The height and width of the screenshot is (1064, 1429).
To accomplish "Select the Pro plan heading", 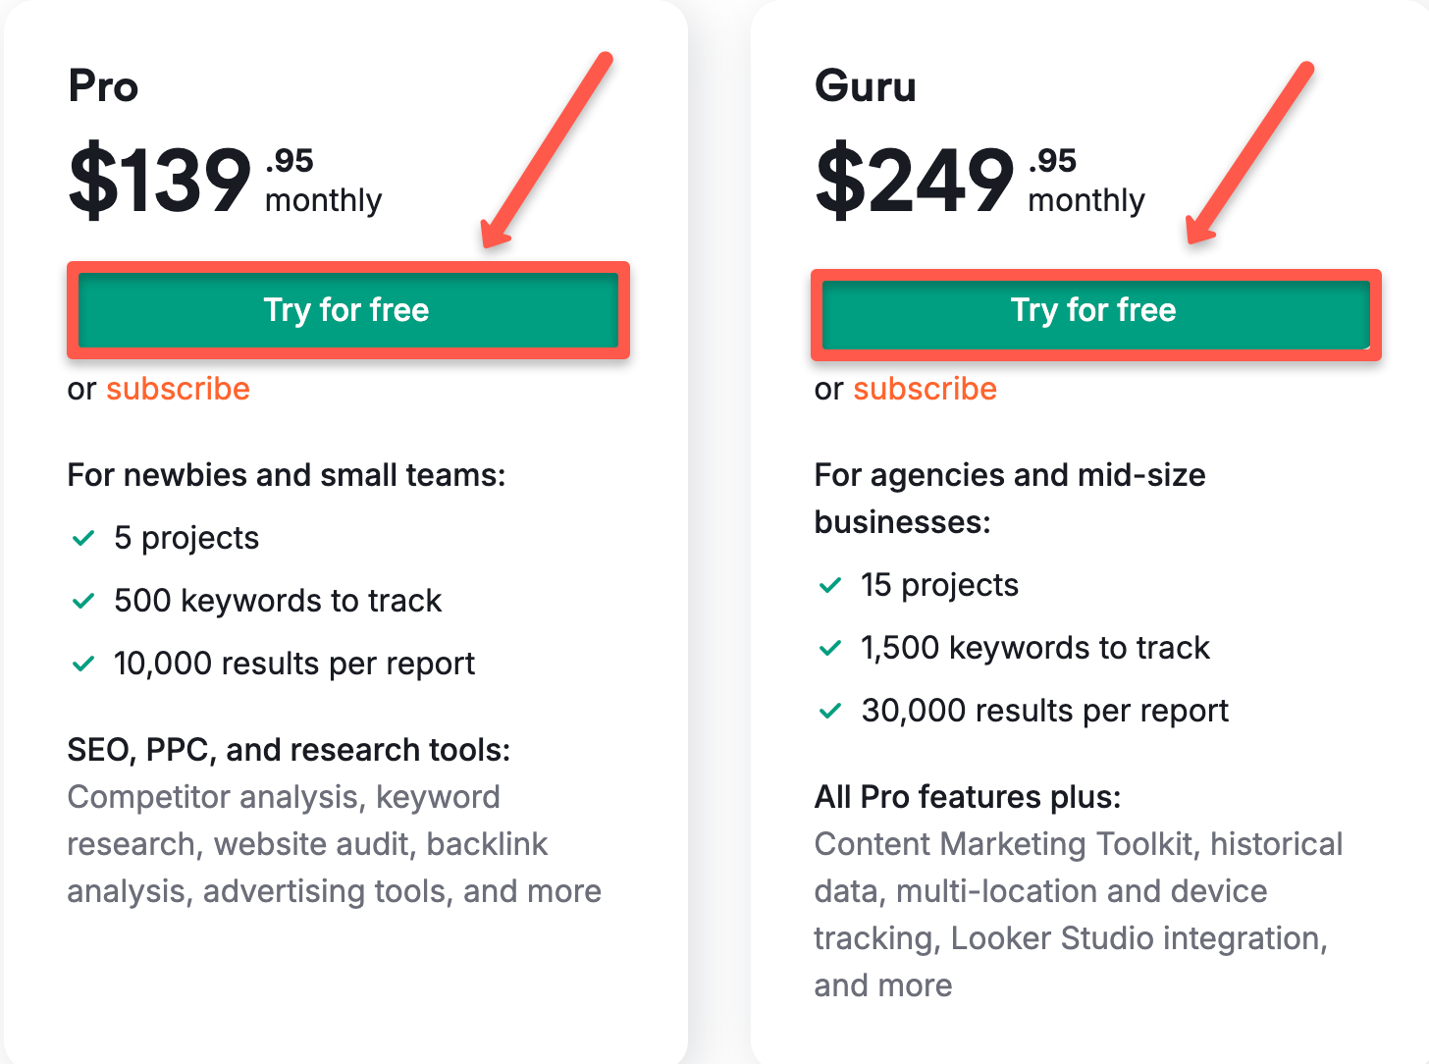I will (x=102, y=86).
